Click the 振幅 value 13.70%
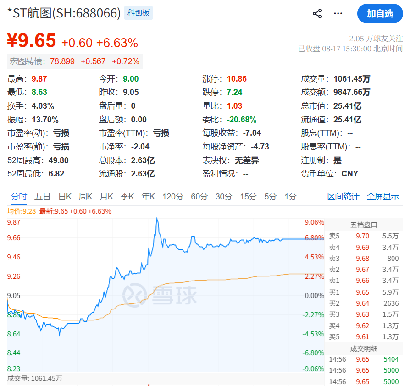The width and height of the screenshot is (410, 386). point(45,120)
